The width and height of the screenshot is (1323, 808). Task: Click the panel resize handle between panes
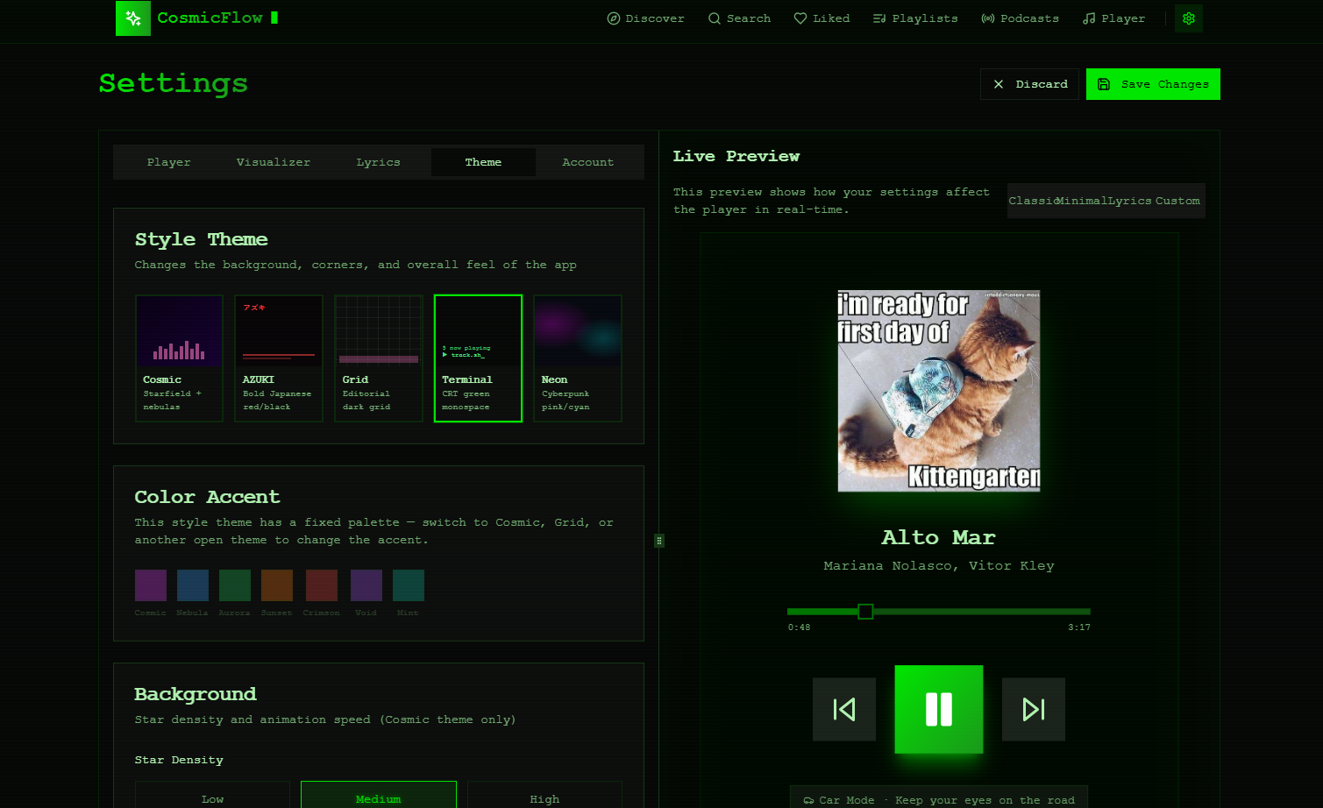click(659, 541)
